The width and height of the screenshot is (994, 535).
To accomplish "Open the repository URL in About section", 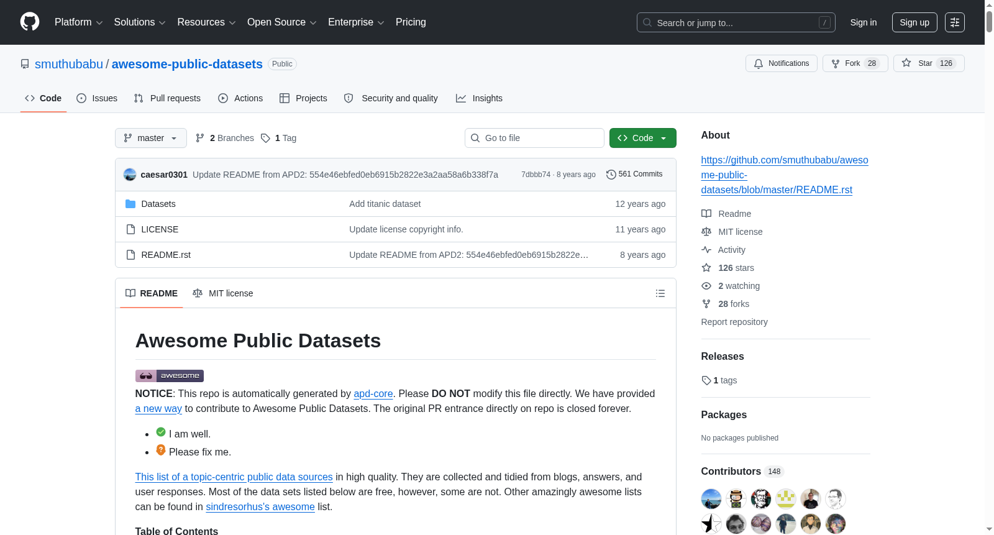I will click(x=785, y=175).
